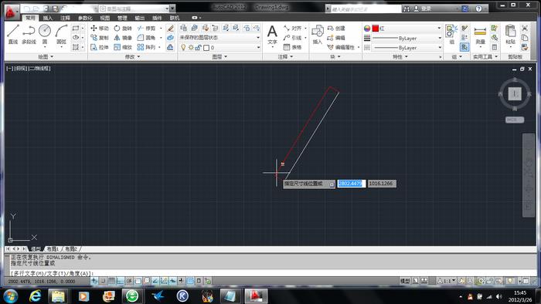Click the color wheel object color icon
The height and width of the screenshot is (304, 541).
[x=367, y=29]
